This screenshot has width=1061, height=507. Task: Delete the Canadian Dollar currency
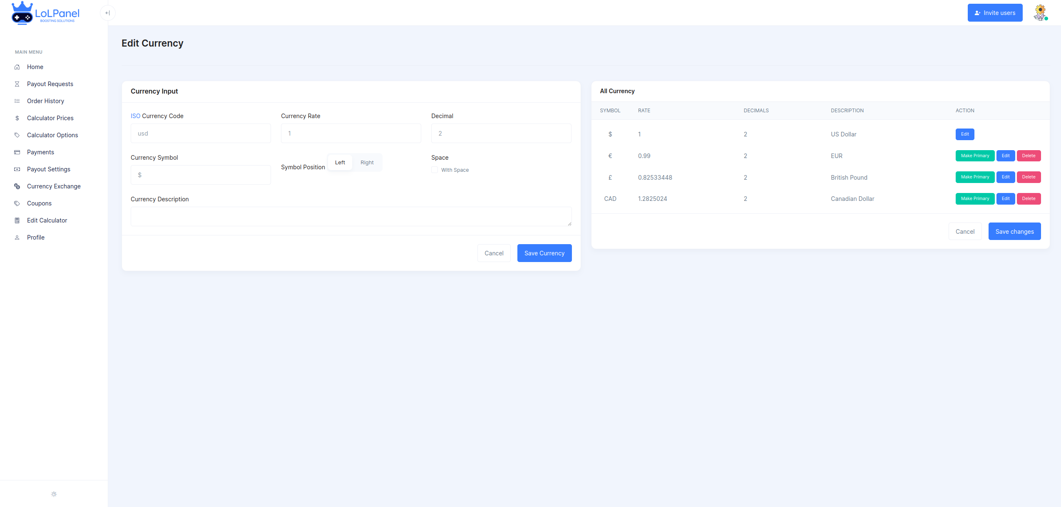point(1028,199)
